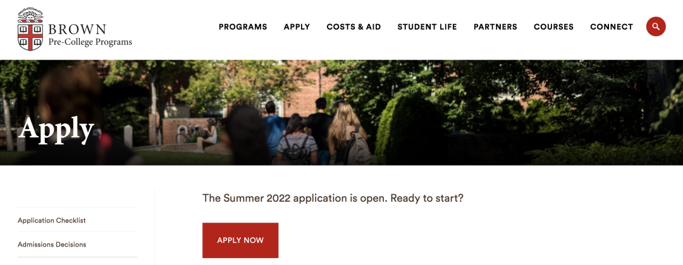Click the Summer 2022 application announcement text
The height and width of the screenshot is (265, 683).
(x=333, y=198)
